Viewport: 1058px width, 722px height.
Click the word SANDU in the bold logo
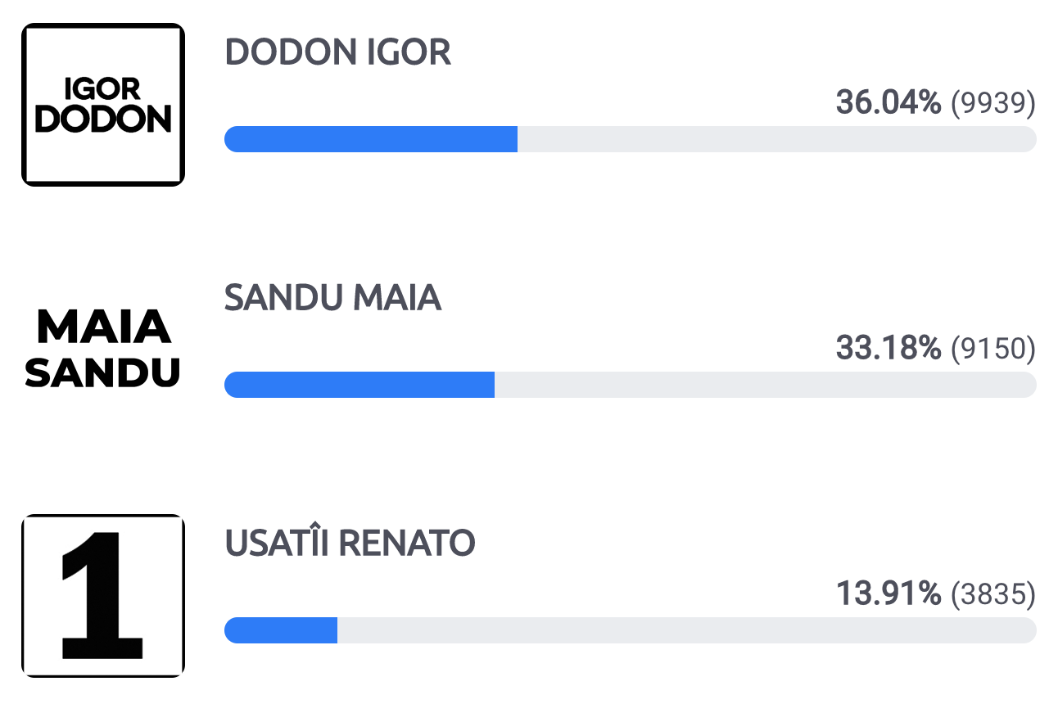coord(103,372)
